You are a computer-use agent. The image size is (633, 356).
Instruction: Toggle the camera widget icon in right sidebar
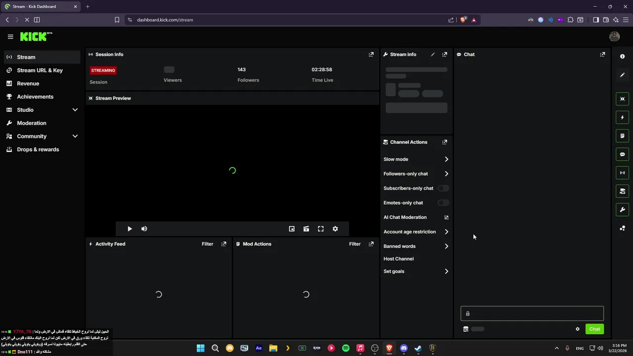coord(622,191)
